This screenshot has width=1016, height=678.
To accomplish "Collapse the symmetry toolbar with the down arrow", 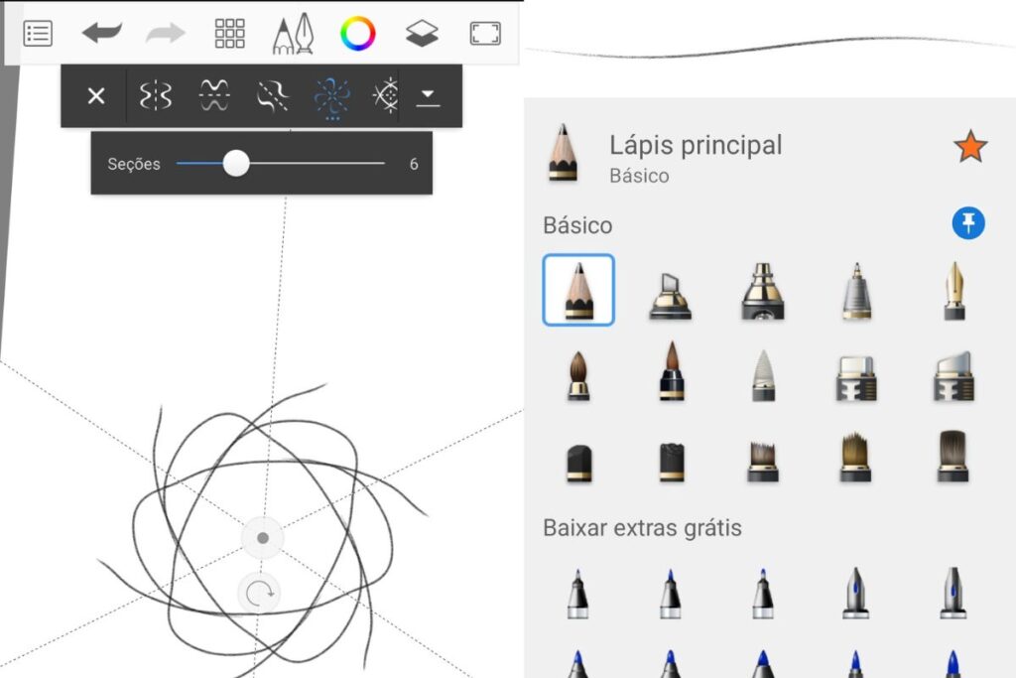I will click(x=428, y=97).
